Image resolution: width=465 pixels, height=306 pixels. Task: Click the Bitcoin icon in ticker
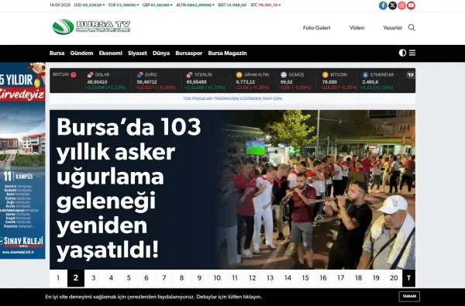pos(325,74)
